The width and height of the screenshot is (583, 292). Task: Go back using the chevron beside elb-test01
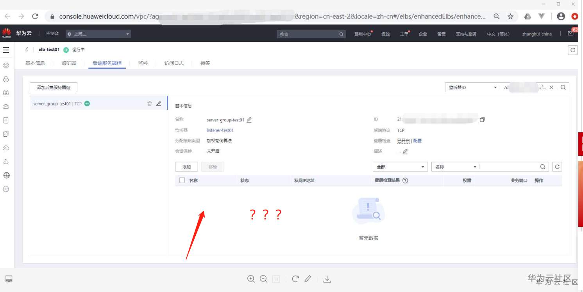coord(27,50)
